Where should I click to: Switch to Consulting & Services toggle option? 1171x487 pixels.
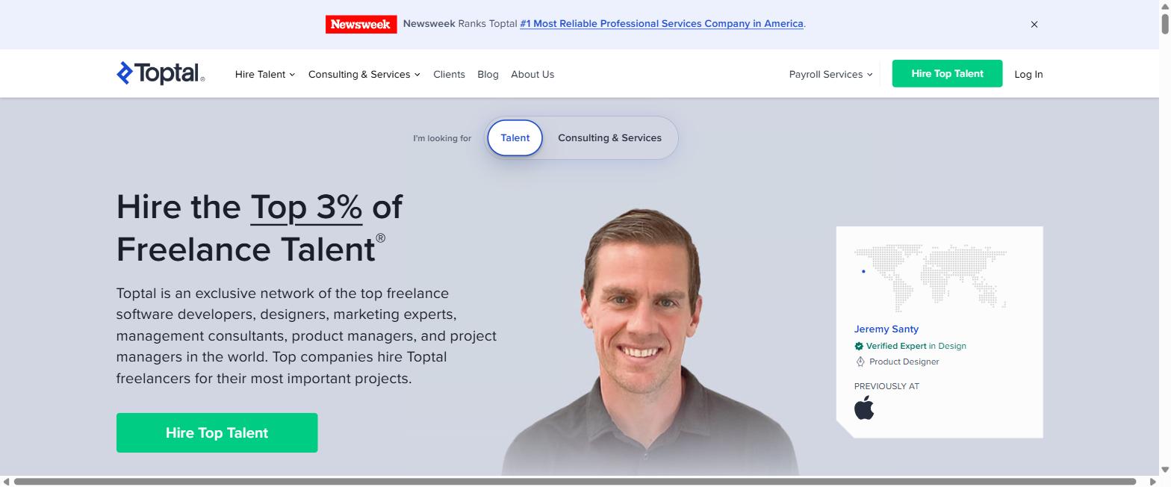click(x=609, y=137)
